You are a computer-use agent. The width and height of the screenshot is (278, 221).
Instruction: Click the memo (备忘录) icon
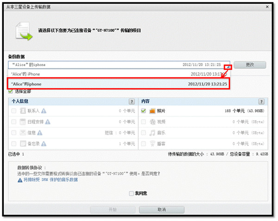pyautogui.click(x=23, y=144)
